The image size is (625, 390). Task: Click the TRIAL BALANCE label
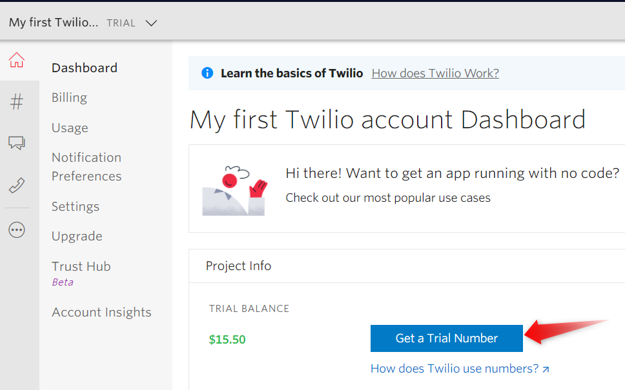tap(249, 308)
